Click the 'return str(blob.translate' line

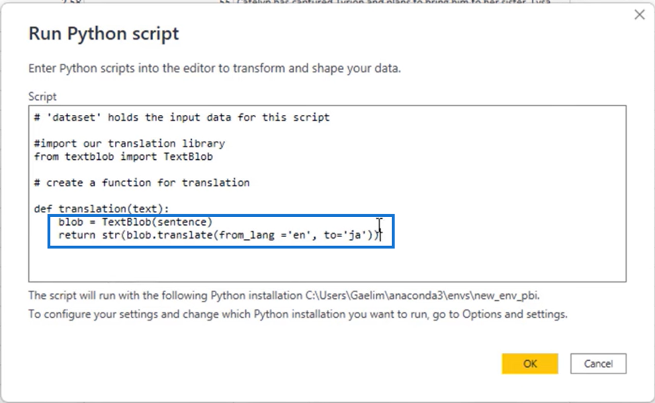[219, 235]
